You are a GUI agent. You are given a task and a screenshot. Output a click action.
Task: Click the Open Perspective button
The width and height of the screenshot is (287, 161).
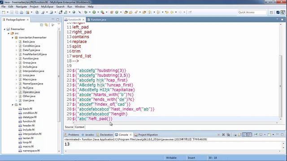pyautogui.click(x=271, y=12)
